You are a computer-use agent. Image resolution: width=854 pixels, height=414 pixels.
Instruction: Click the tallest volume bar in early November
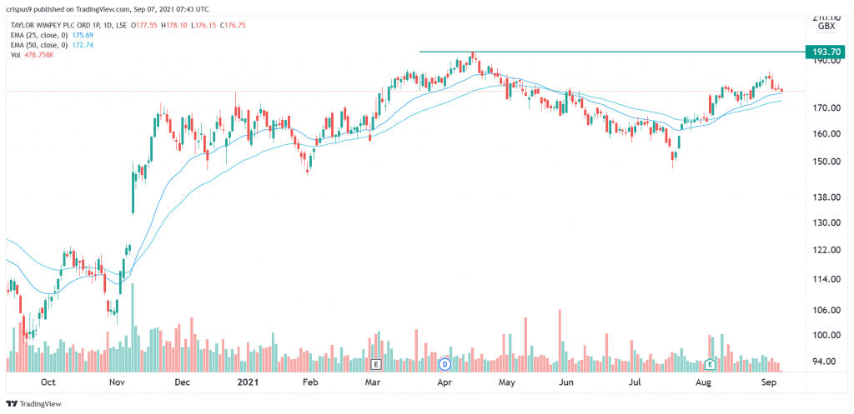(x=133, y=327)
